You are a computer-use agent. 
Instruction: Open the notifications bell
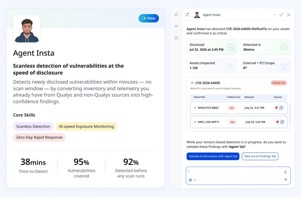(x=187, y=15)
